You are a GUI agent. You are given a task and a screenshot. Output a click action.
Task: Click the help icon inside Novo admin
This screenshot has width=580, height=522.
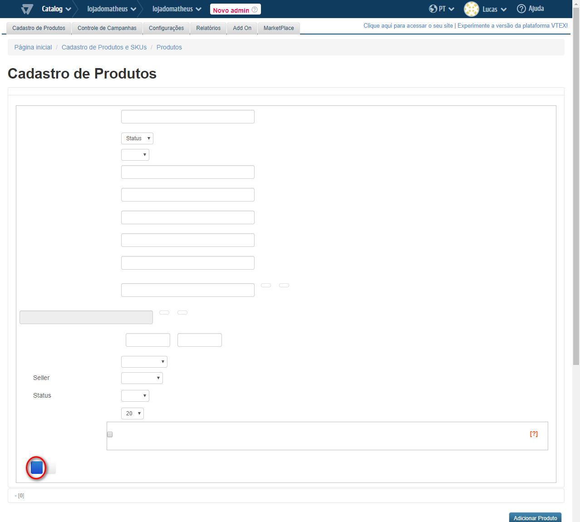click(x=255, y=10)
